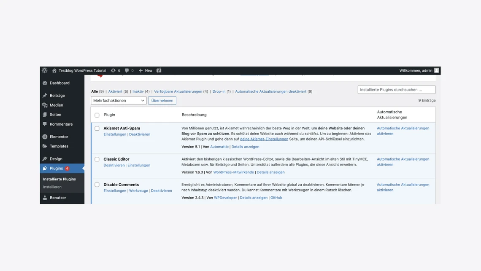Viewport: 481px width, 271px height.
Task: Open the Yoast SEO icon in the toolbar
Action: coord(159,70)
